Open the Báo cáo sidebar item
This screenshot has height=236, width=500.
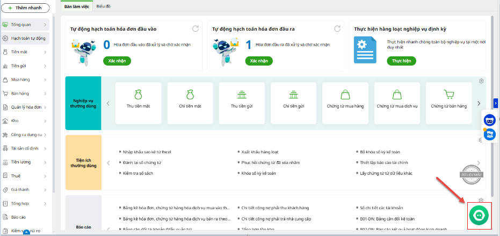(x=19, y=217)
